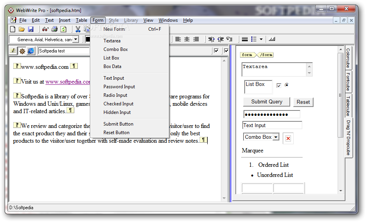Click the Reset sample button

click(303, 102)
